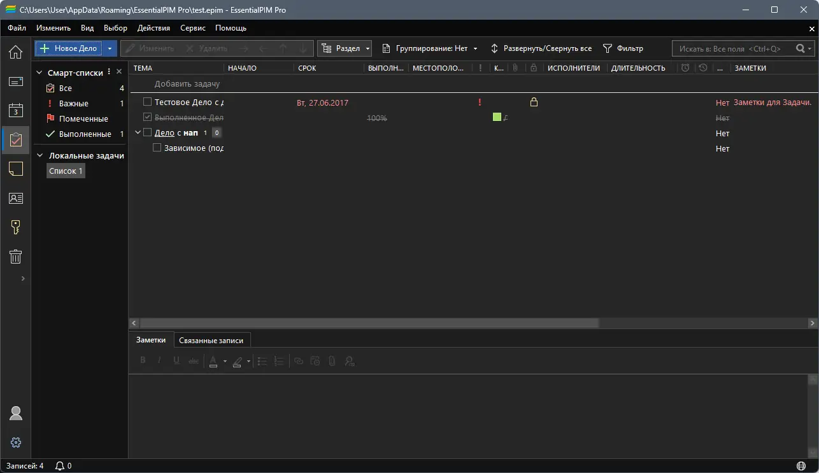Click green category swatch on Выполненное Дело
This screenshot has width=819, height=473.
pos(497,117)
